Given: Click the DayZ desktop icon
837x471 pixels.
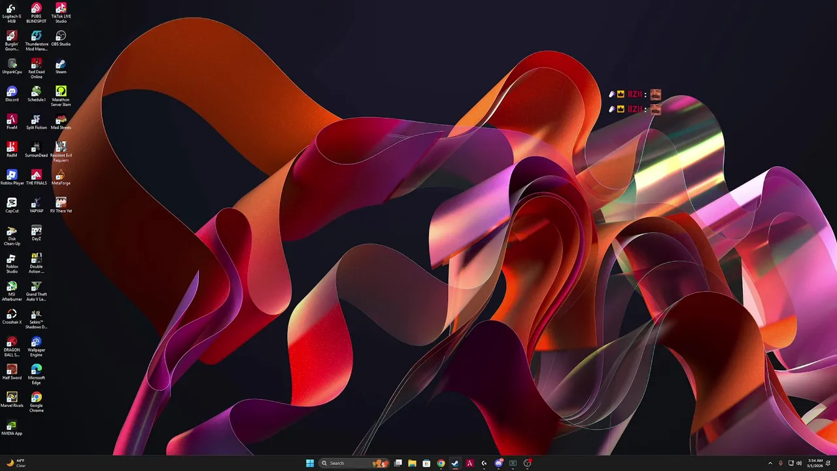Looking at the screenshot, I should (37, 234).
